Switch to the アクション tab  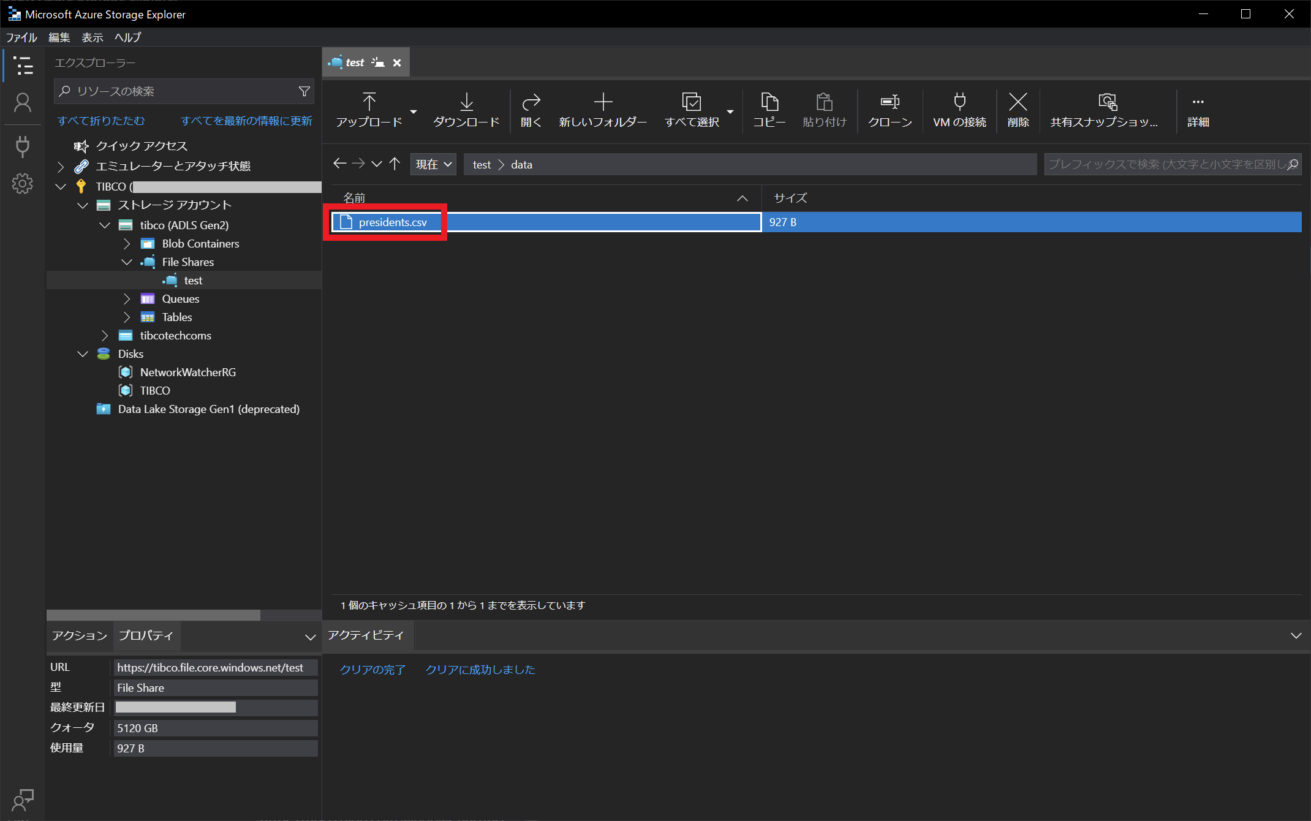pyautogui.click(x=79, y=635)
